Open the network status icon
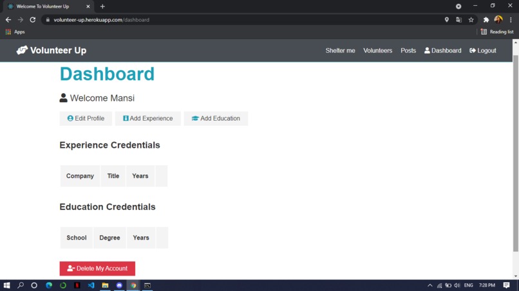Screen dimensions: 519x291 (x=439, y=285)
